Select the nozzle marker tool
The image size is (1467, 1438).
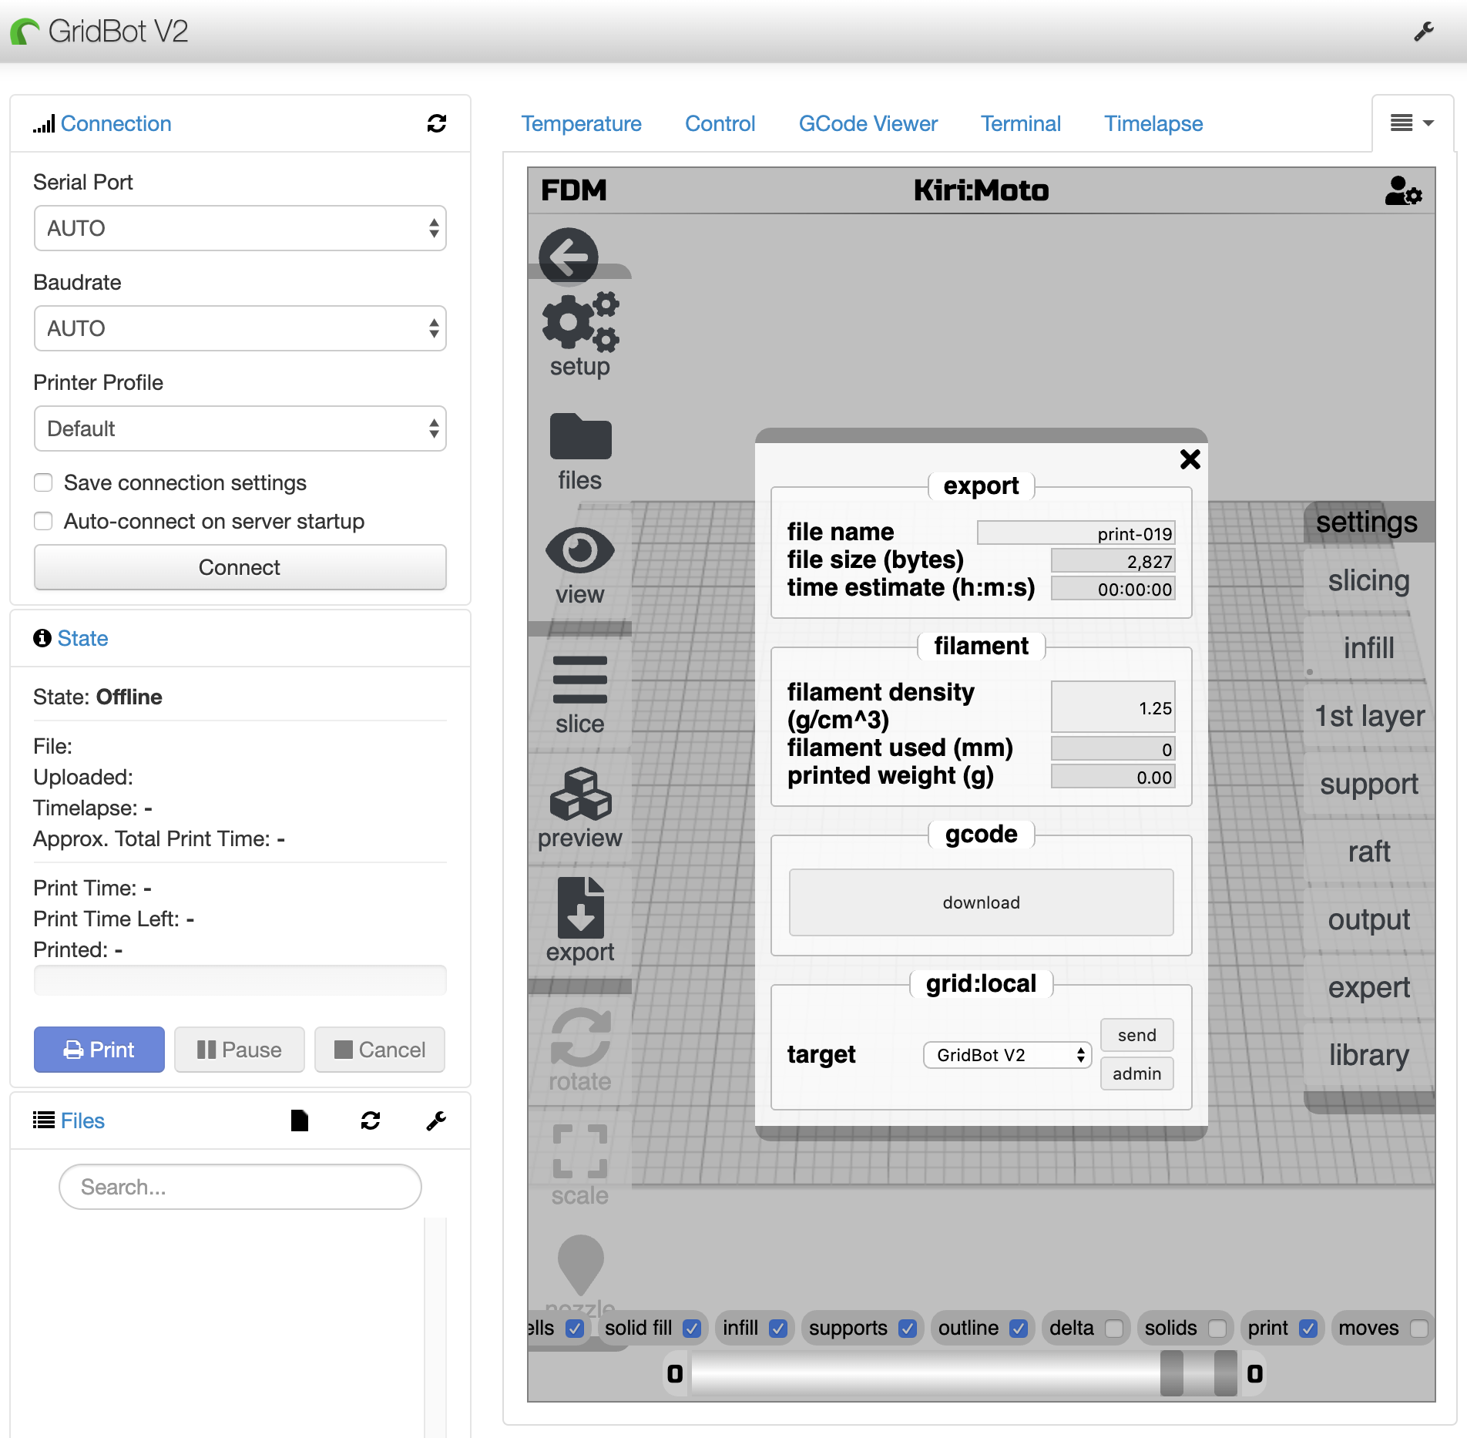(580, 1275)
